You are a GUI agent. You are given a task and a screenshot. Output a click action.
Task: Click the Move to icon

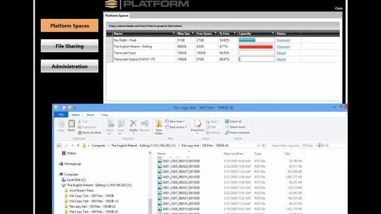(110, 124)
